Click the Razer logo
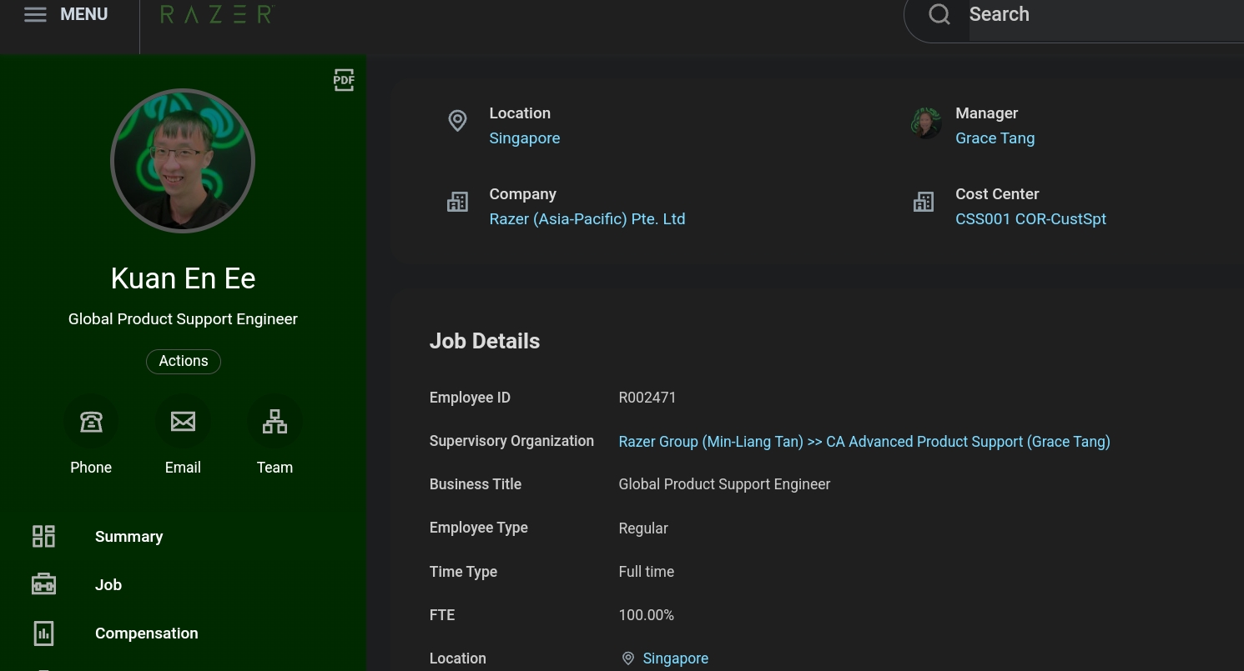The width and height of the screenshot is (1244, 671). 217,14
